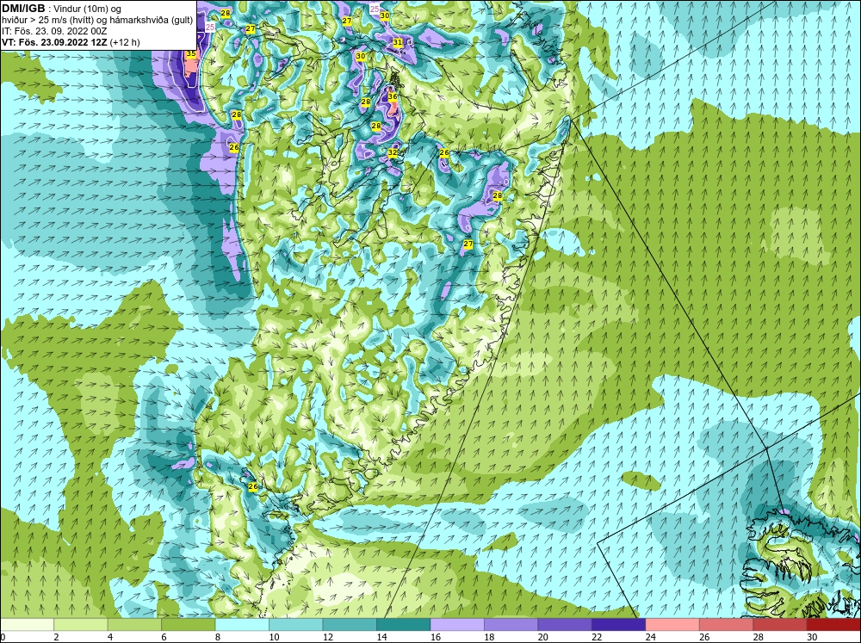The image size is (861, 643).
Task: Pick the 18–20 m/s purple legend swatch
Action: (511, 624)
